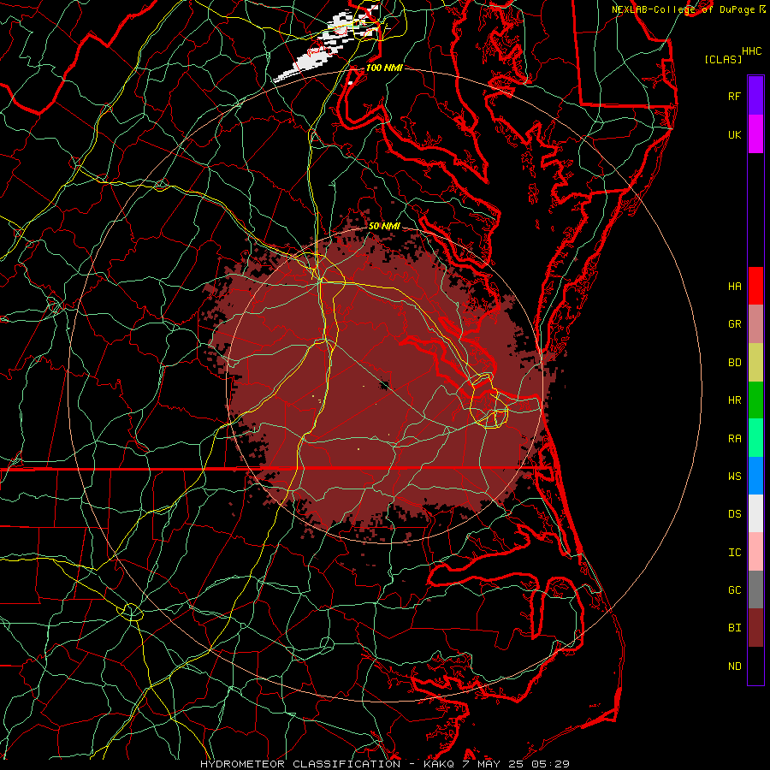Click the [CLAS] legend header
This screenshot has height=770, width=770.
pyautogui.click(x=723, y=59)
